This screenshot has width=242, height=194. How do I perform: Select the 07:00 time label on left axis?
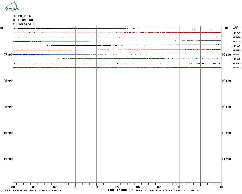click(8, 55)
